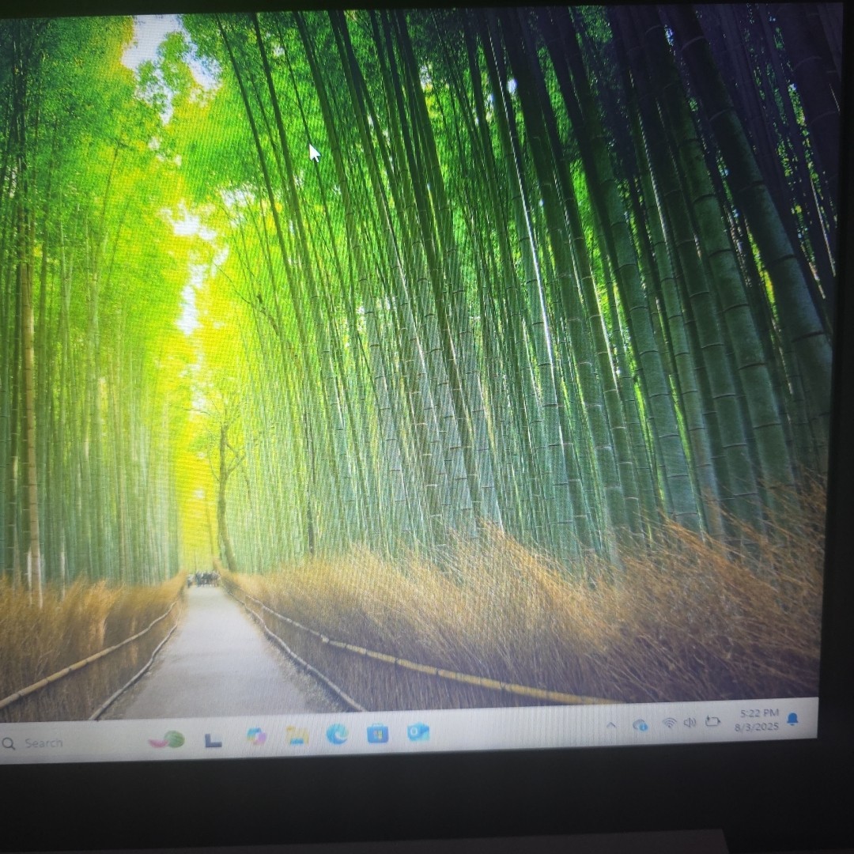Launch Outlook from the taskbar
The width and height of the screenshot is (854, 854).
(x=418, y=732)
